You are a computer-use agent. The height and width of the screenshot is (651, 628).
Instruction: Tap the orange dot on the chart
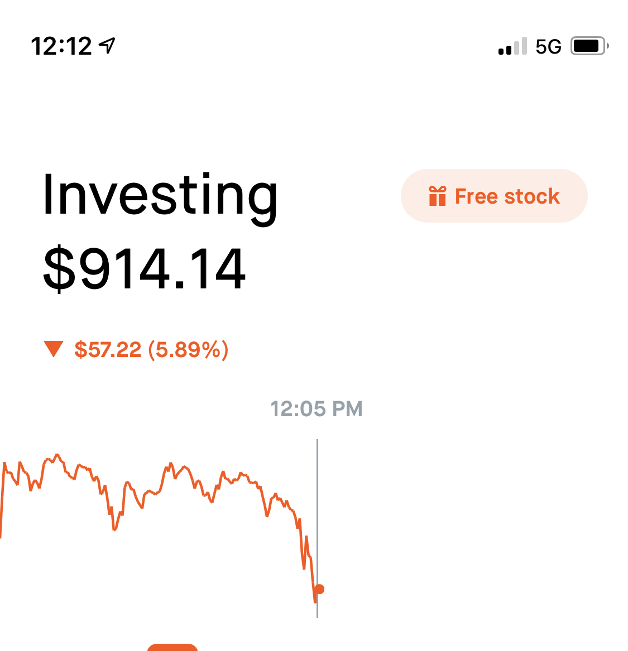[x=320, y=589]
